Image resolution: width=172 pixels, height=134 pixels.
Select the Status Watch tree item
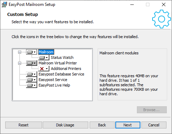(62, 57)
